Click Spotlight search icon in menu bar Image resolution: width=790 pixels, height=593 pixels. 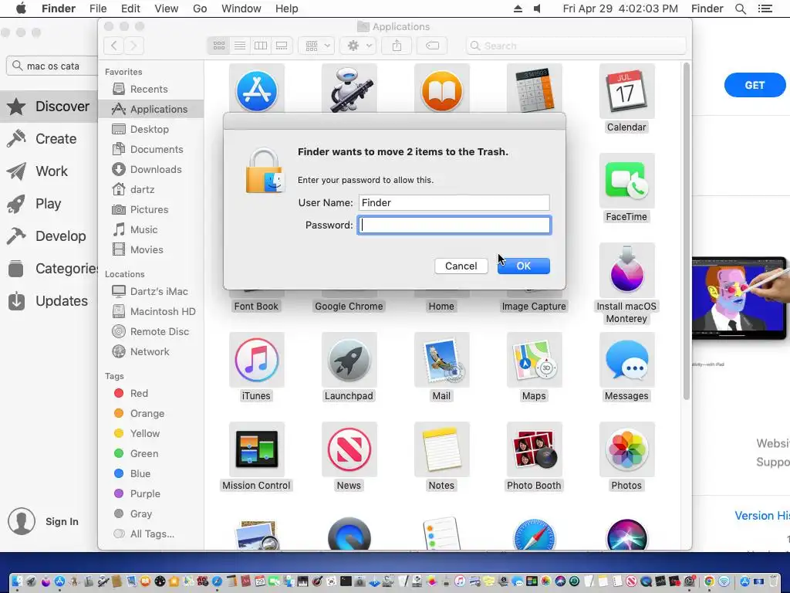[x=740, y=8]
